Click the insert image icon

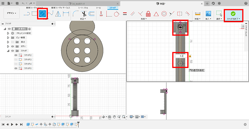[208, 14]
